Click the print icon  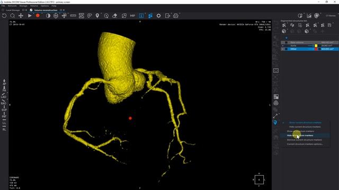coord(175,16)
